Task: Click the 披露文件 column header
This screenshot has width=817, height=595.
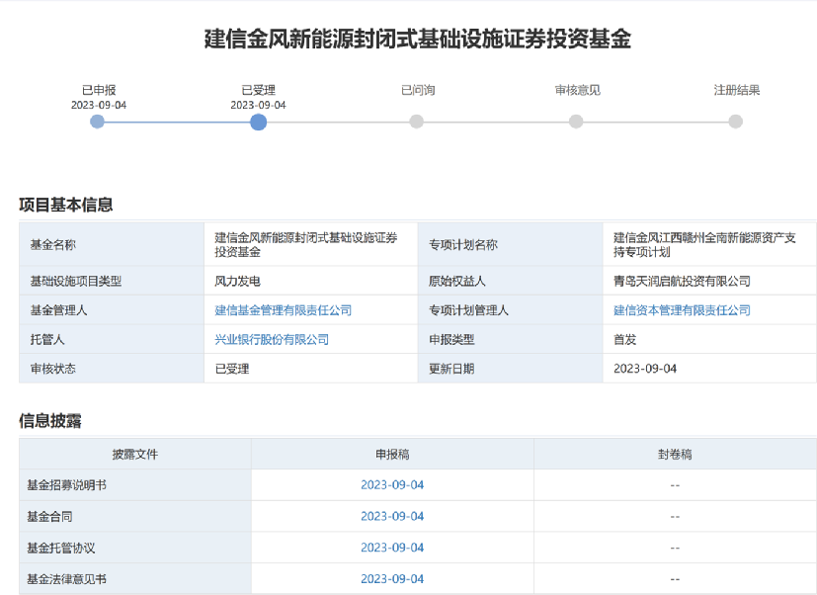Action: pos(135,455)
